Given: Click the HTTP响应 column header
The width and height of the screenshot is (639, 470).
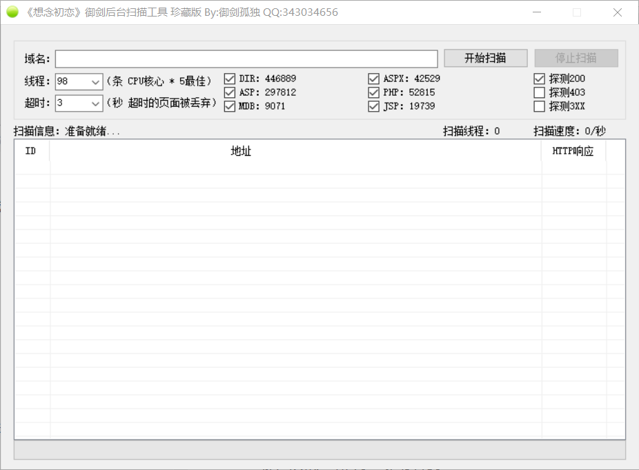Looking at the screenshot, I should point(575,151).
